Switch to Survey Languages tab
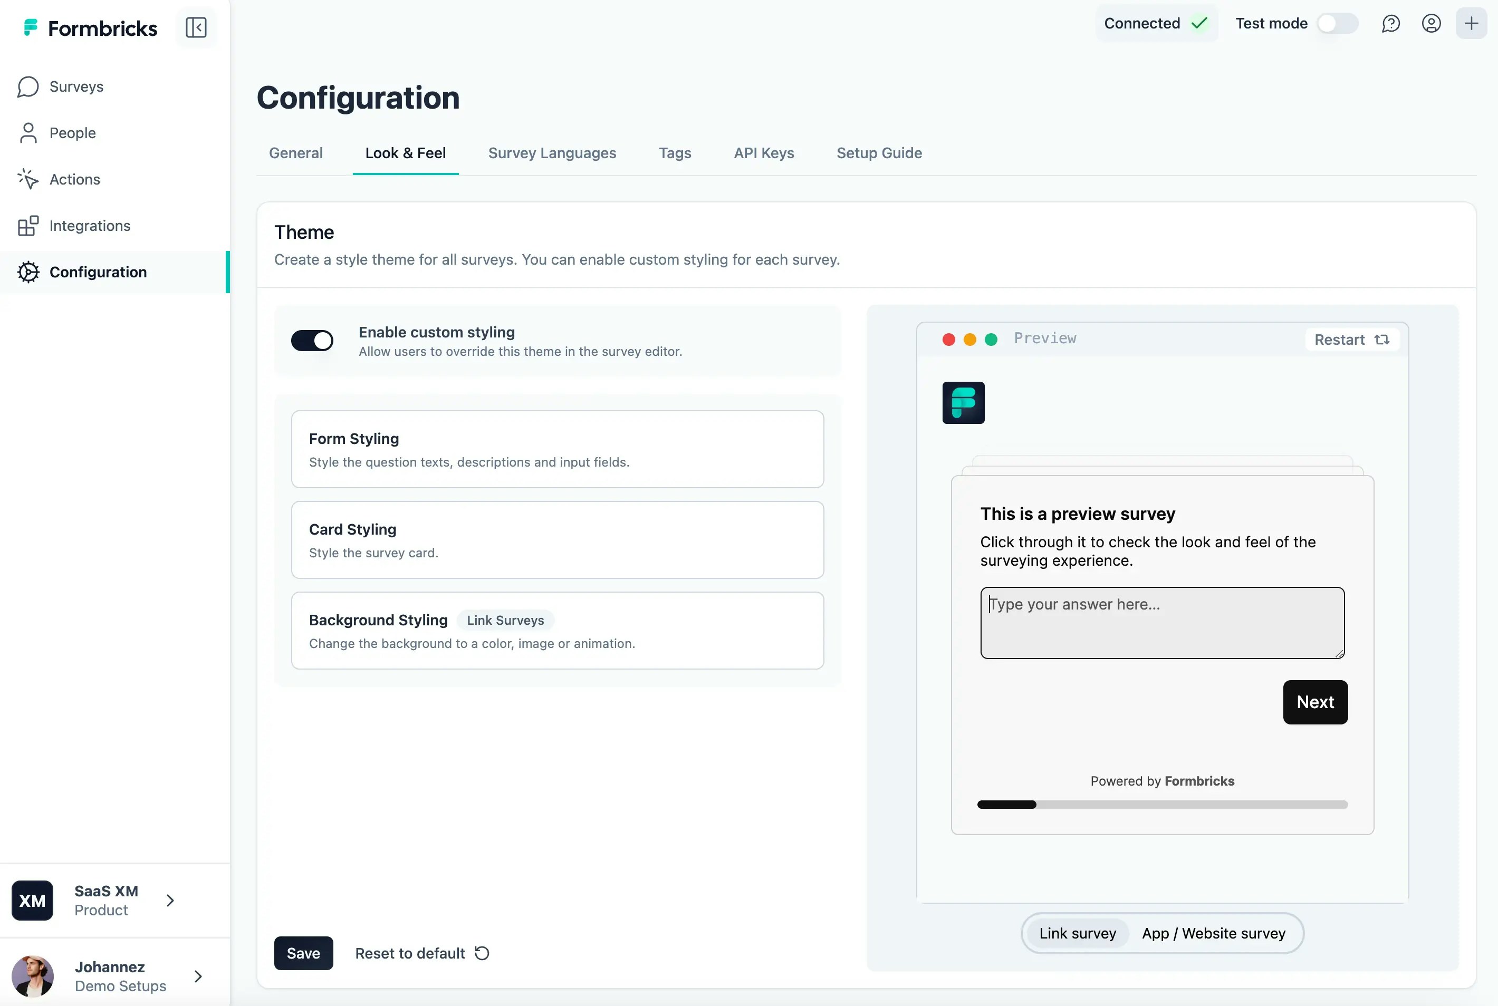 point(551,153)
